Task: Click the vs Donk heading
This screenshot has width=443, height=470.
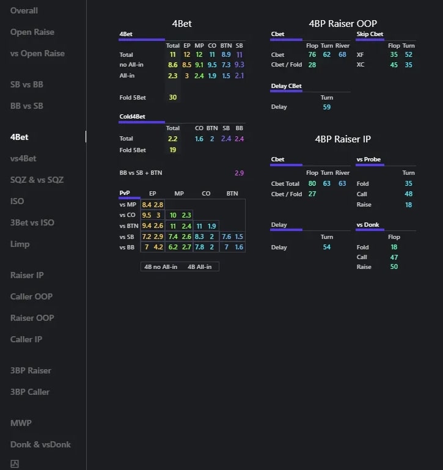Action: pos(368,225)
